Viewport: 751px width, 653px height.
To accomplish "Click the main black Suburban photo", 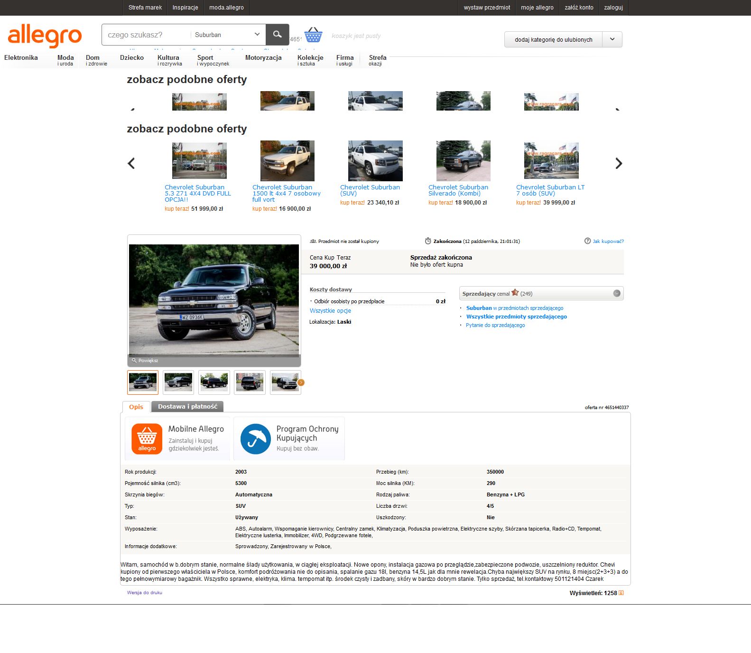I will point(214,299).
